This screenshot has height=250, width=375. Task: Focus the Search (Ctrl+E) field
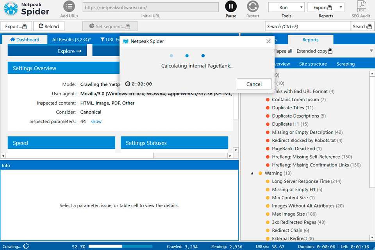coord(307,26)
